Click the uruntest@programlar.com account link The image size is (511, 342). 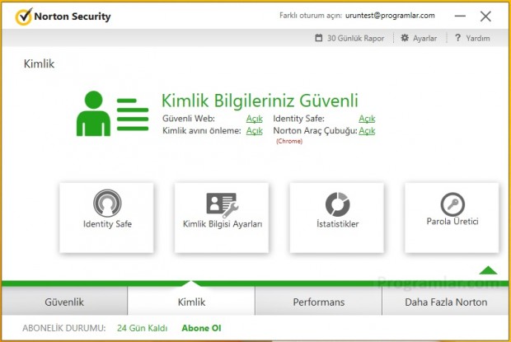tap(390, 16)
